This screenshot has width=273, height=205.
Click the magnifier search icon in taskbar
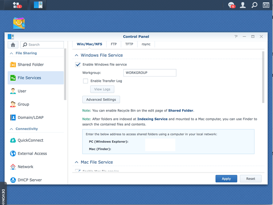(255, 5)
